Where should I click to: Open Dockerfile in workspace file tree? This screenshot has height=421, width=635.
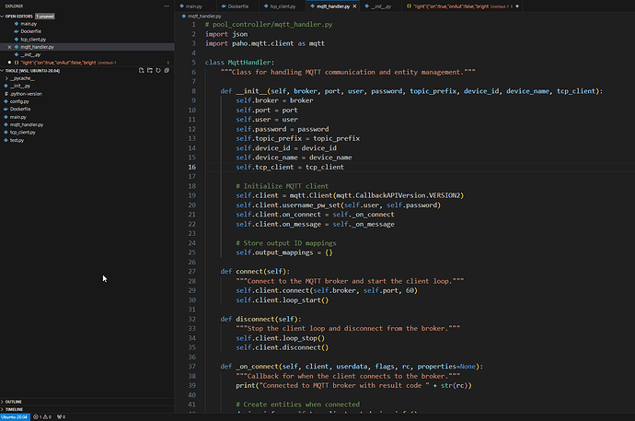point(20,109)
